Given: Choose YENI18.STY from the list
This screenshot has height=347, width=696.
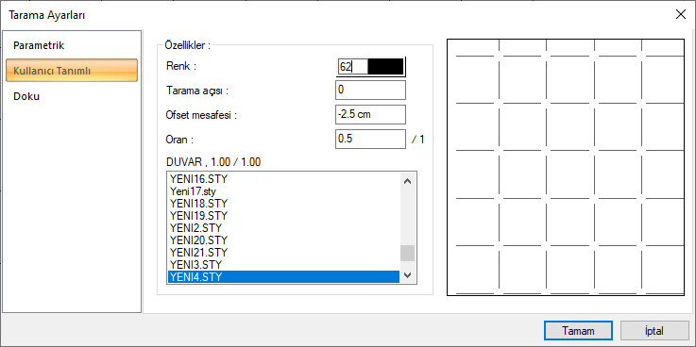Looking at the screenshot, I should [283, 204].
